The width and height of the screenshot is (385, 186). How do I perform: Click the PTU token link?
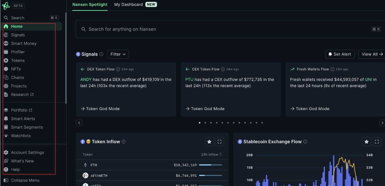pyautogui.click(x=189, y=79)
